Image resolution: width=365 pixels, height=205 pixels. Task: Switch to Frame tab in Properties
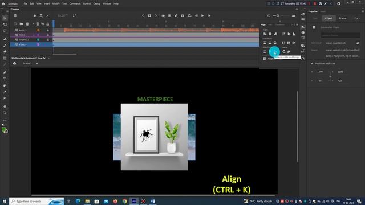(343, 18)
